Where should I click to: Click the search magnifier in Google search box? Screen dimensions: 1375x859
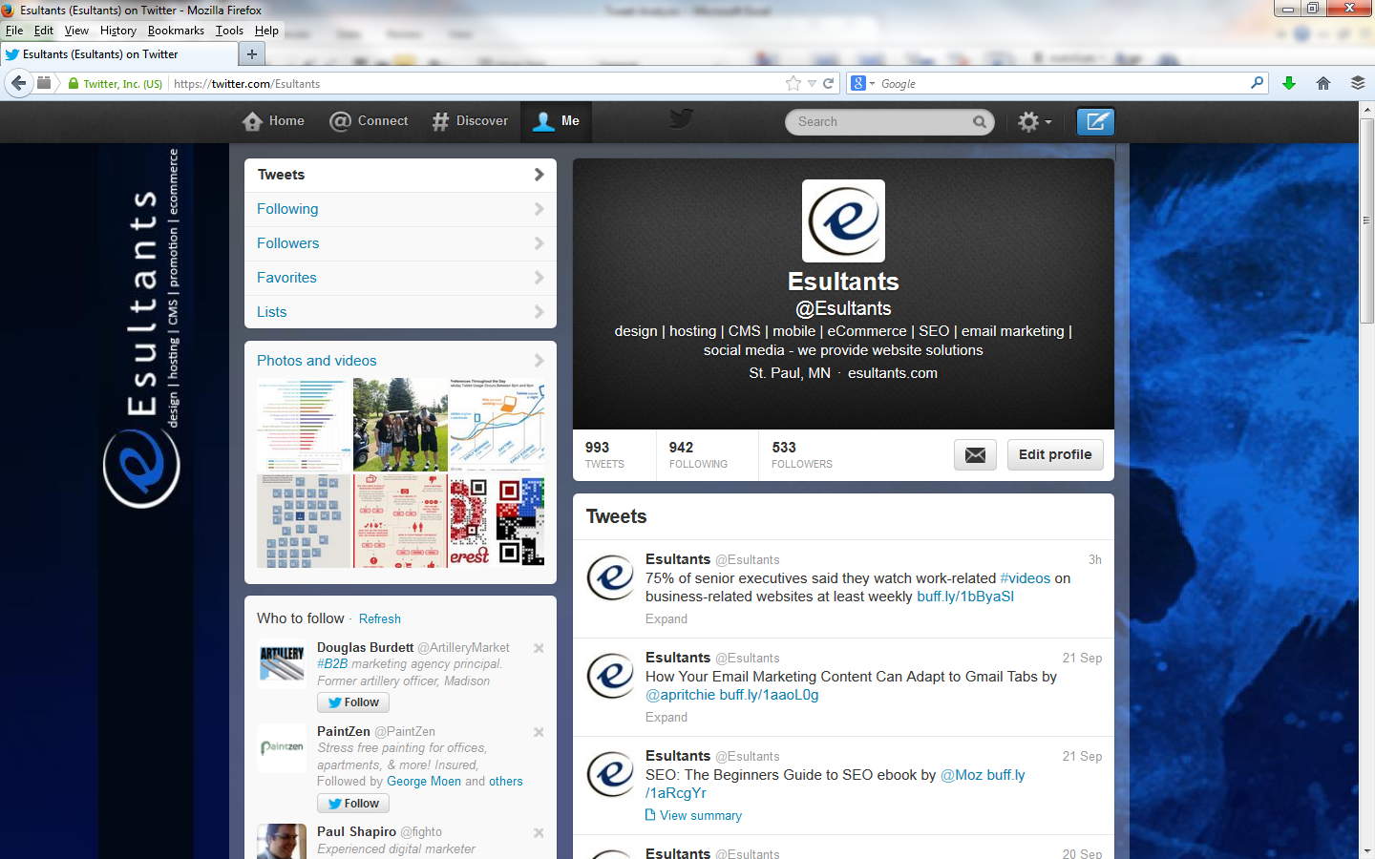tap(1258, 83)
